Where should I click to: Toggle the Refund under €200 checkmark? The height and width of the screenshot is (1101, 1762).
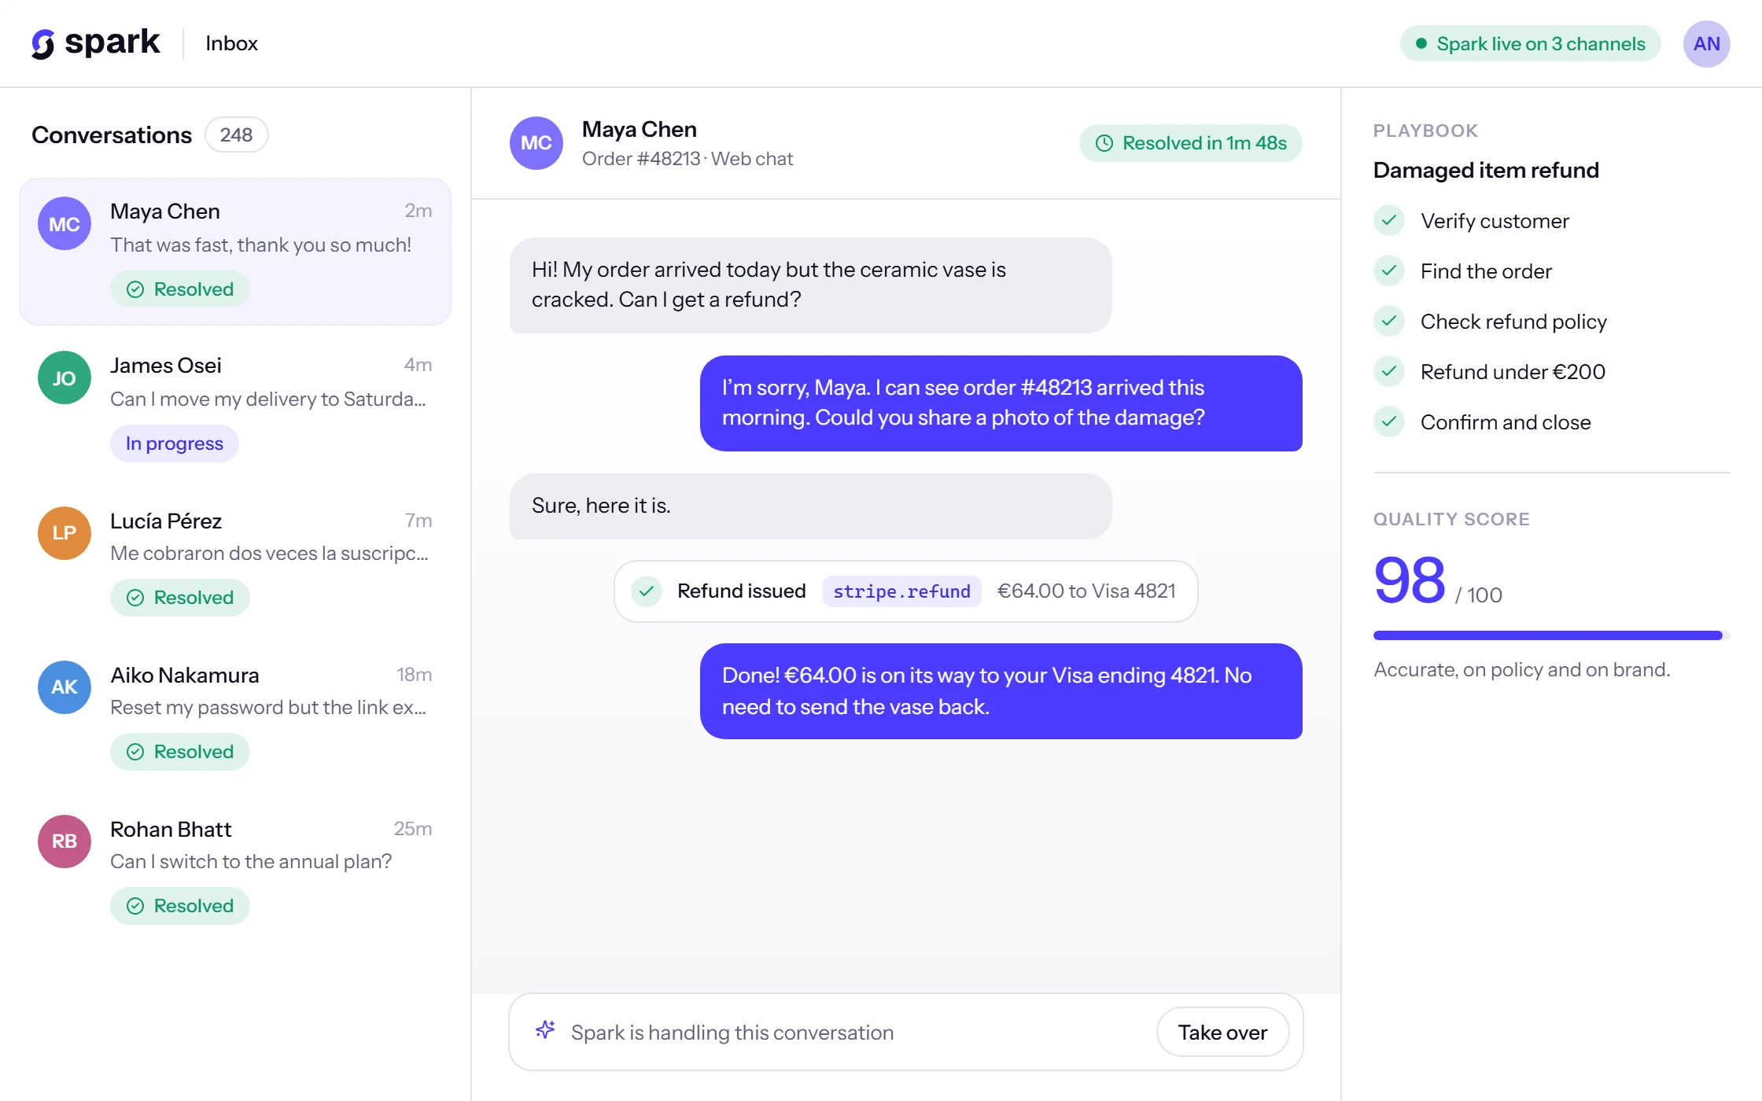point(1389,371)
